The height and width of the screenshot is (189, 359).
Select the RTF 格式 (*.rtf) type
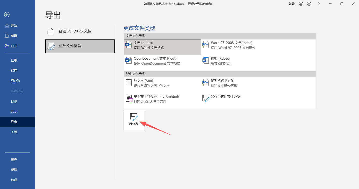(x=239, y=85)
